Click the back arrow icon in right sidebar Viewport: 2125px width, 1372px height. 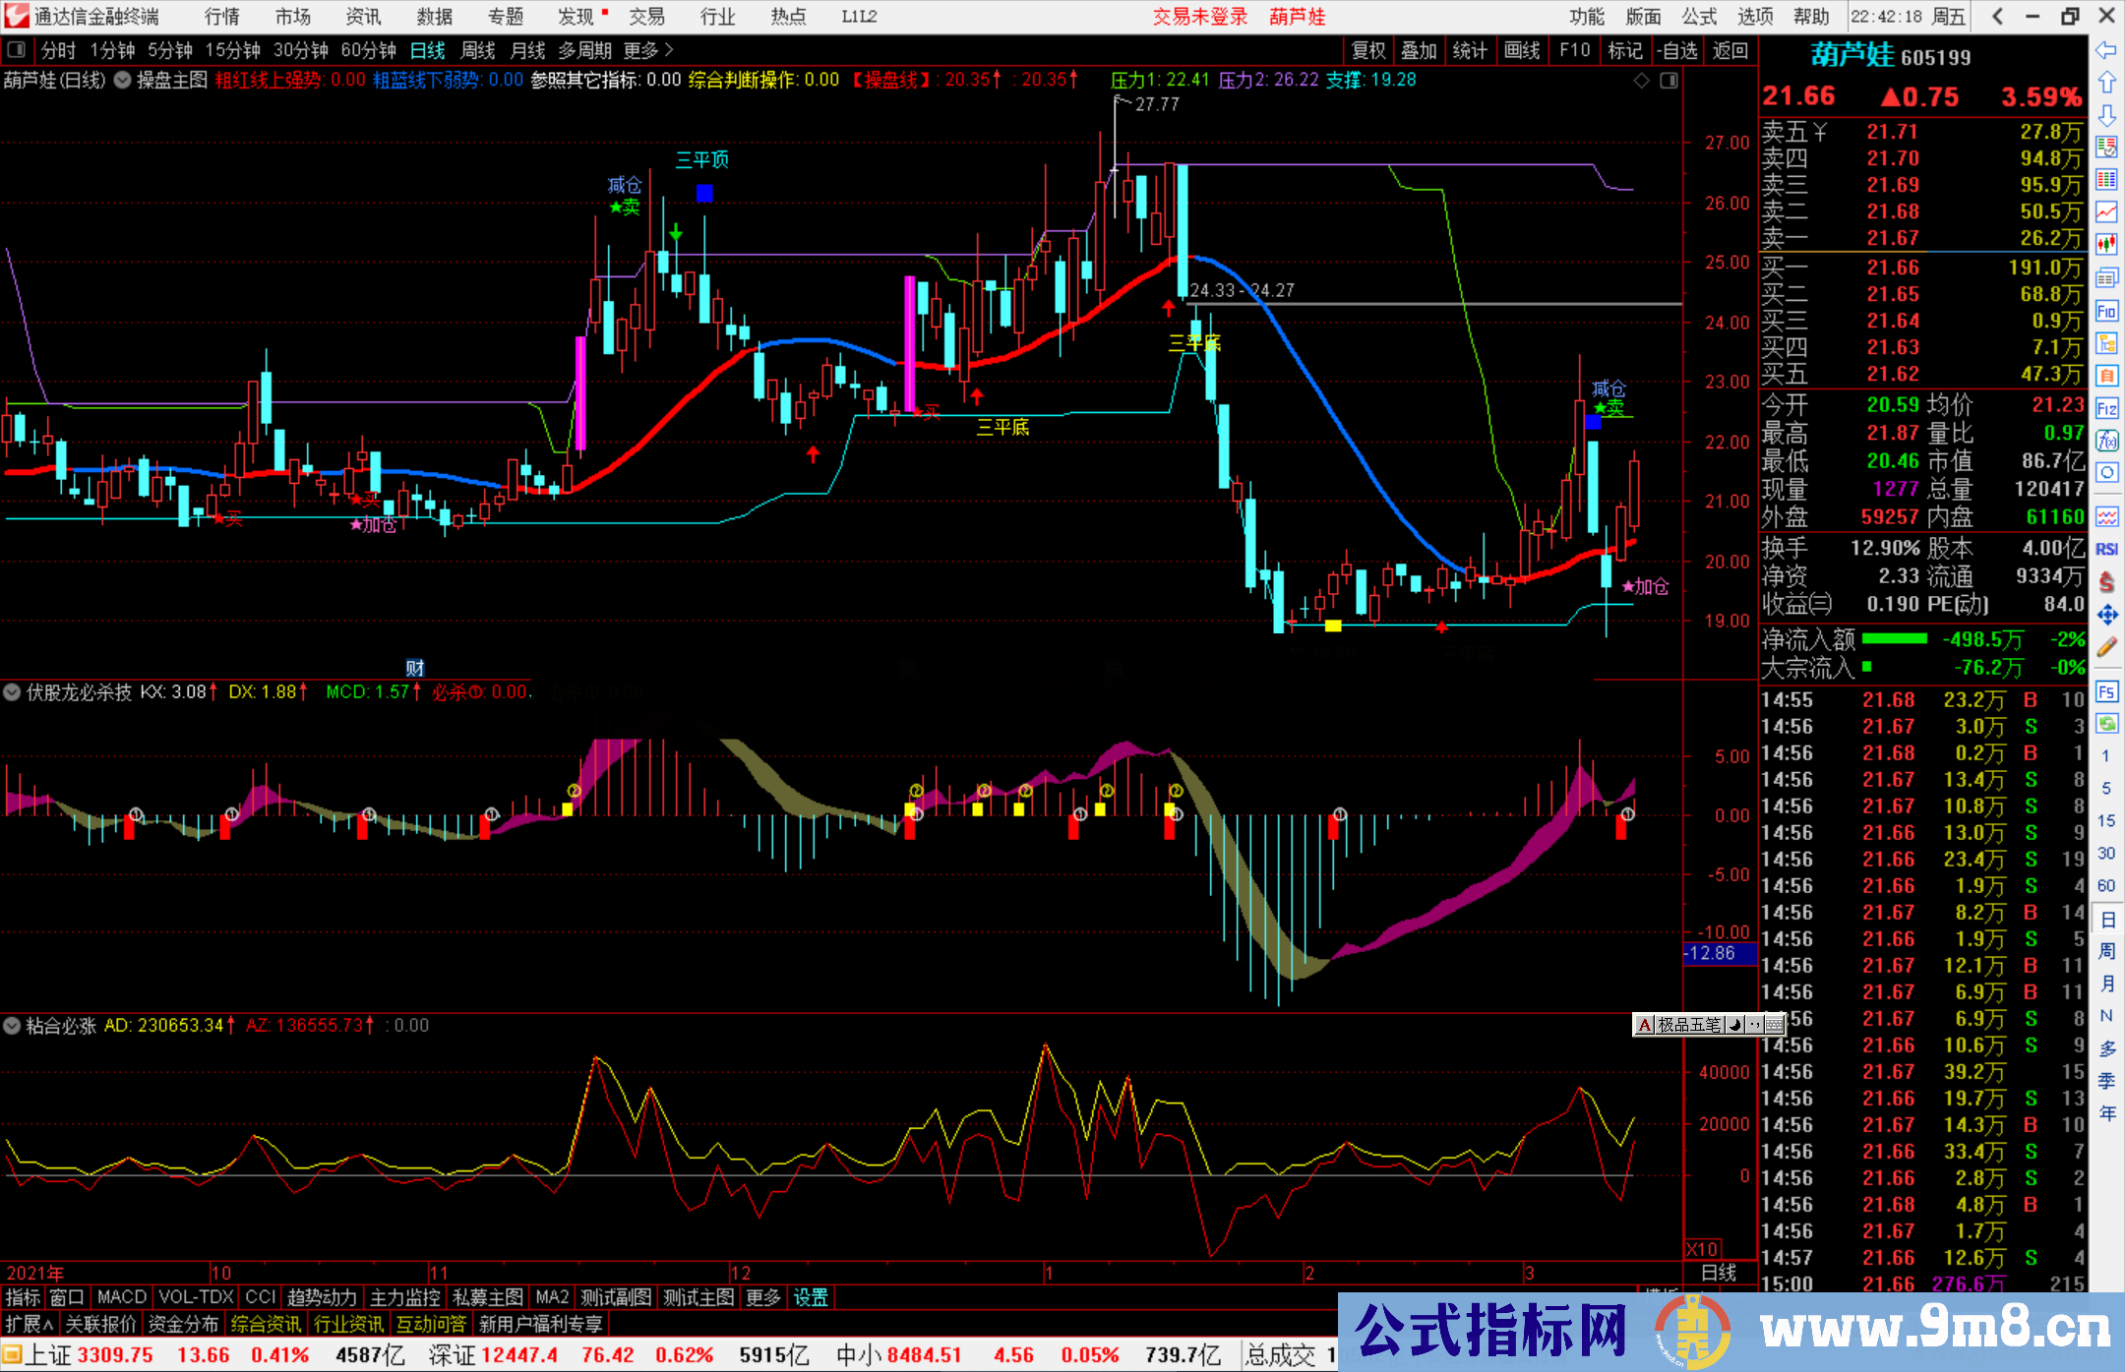[2106, 50]
